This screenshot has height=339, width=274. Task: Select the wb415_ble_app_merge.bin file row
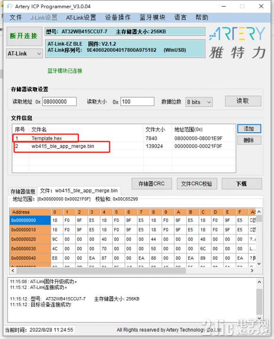tap(124, 146)
